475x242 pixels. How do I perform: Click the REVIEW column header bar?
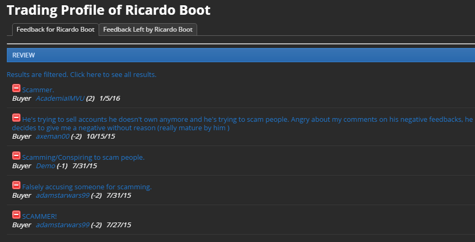pos(241,55)
